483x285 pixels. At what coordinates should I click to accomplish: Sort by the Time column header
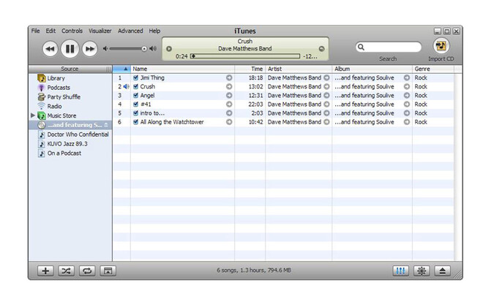pos(250,69)
